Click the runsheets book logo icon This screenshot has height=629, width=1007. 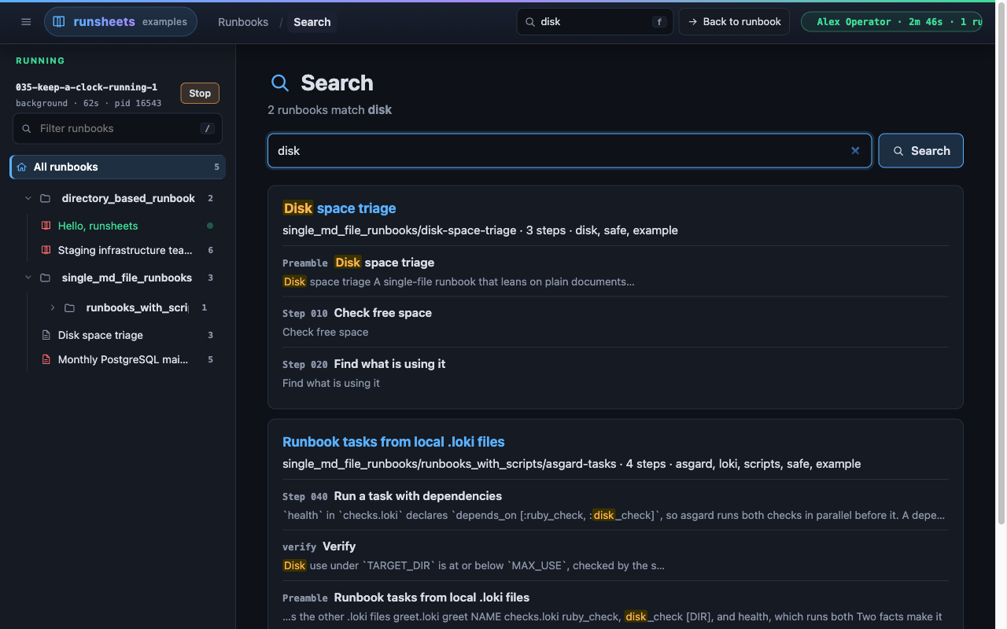[x=59, y=22]
